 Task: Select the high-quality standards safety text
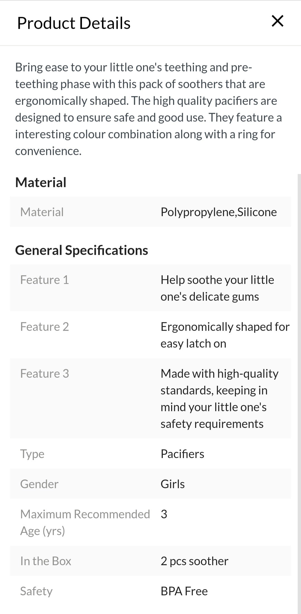pyautogui.click(x=219, y=399)
